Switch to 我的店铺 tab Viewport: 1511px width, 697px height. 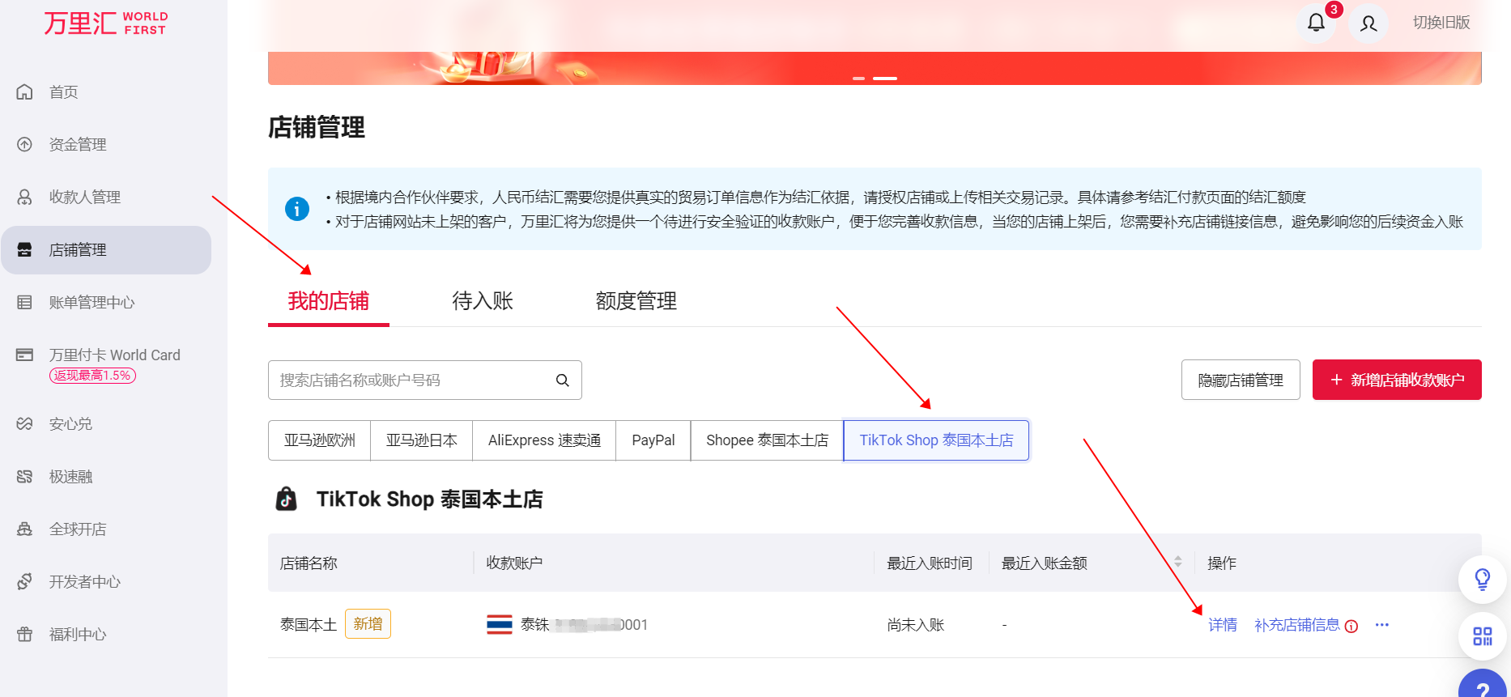(329, 301)
